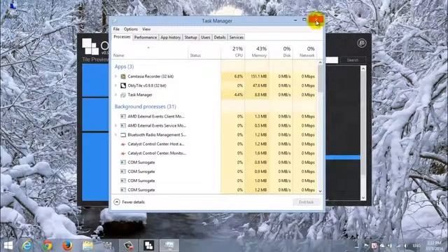Switch to Task Manager taskbar button
Viewport: 448px width, 252px height.
click(x=169, y=246)
